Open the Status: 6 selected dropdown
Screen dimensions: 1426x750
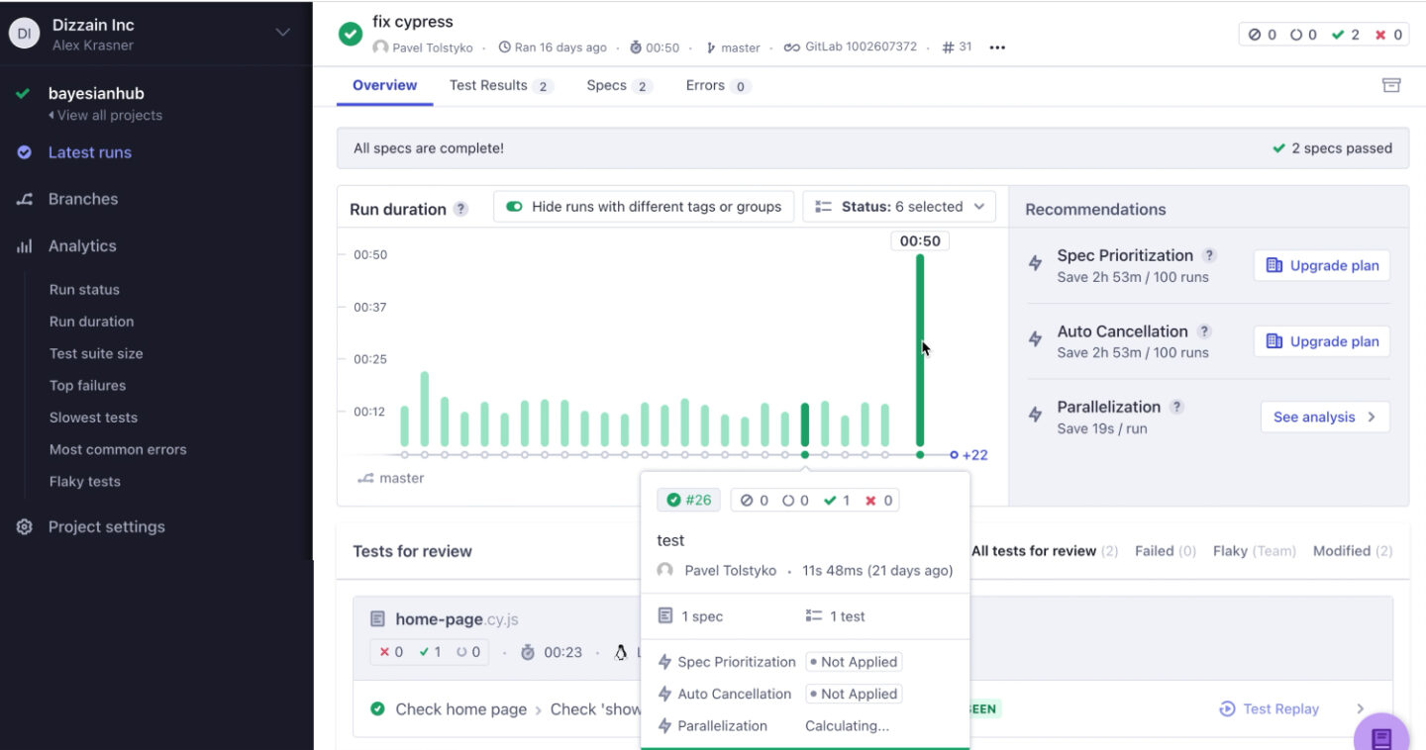click(899, 207)
